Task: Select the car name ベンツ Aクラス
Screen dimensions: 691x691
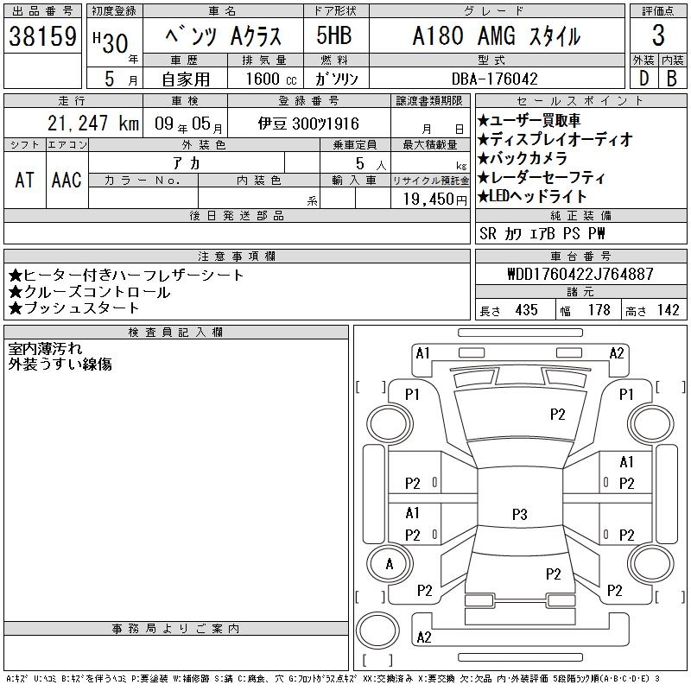Action: [223, 36]
